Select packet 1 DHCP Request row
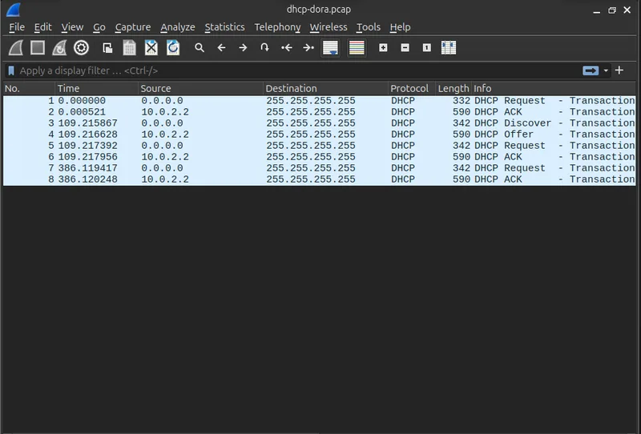The width and height of the screenshot is (641, 434). tap(319, 101)
